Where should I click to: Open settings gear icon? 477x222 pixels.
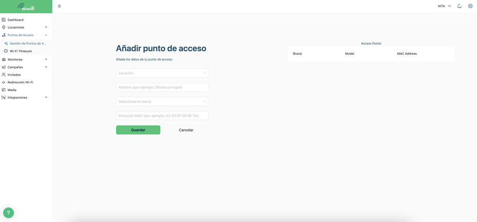[x=470, y=6]
